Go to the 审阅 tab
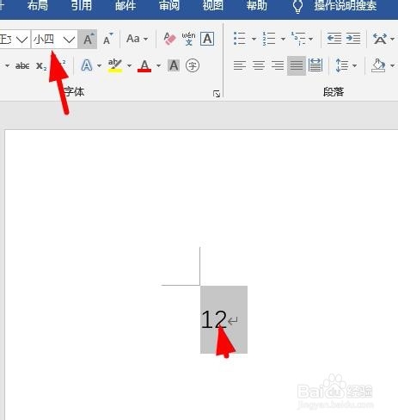Screen dimensions: 398x420 coord(169,6)
